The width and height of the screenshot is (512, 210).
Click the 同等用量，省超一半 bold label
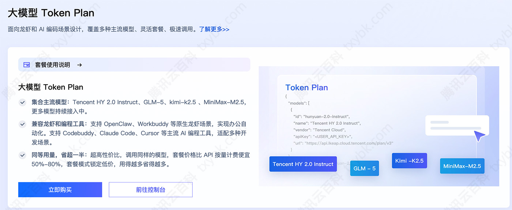click(58, 155)
